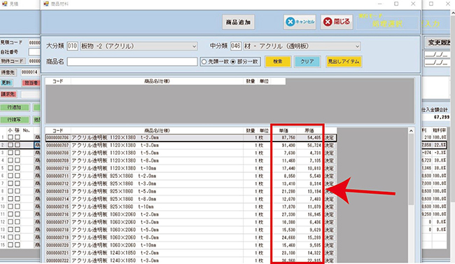Tick the 小 checkbox in row 5
Screen dimensions: 455x264
(10, 168)
